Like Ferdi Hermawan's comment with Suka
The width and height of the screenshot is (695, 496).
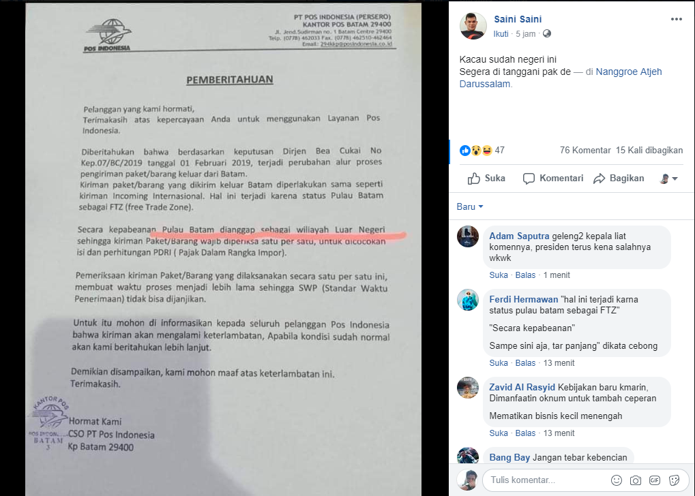(x=498, y=362)
